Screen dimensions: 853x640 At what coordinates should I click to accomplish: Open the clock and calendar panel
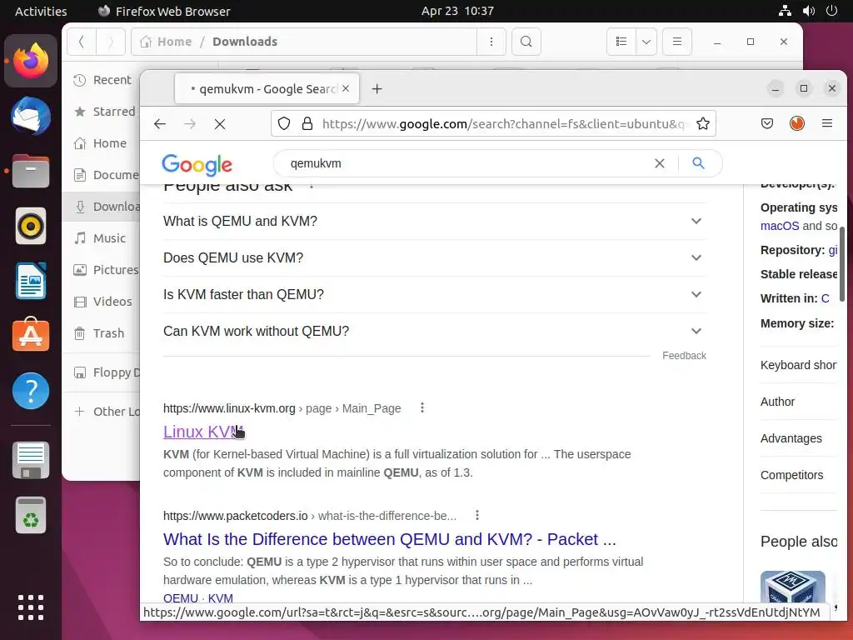click(457, 11)
